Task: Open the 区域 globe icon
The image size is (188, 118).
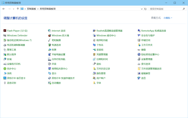Action: pos(5,59)
